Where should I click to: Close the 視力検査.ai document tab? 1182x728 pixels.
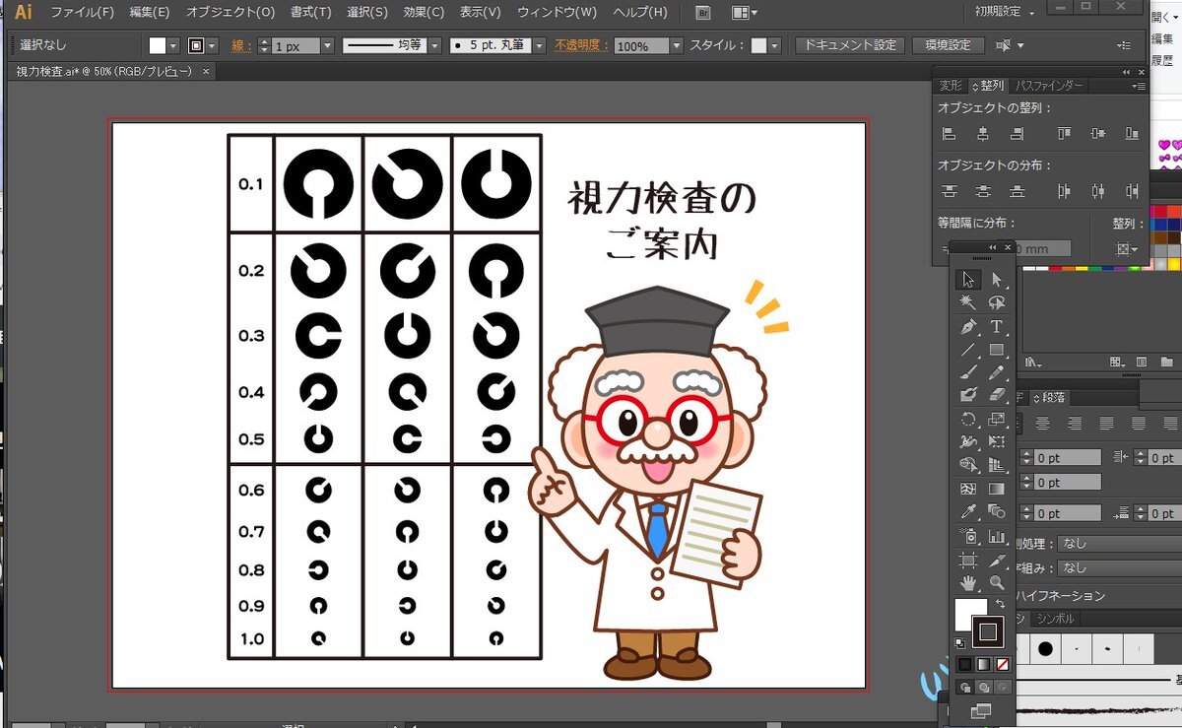[205, 72]
